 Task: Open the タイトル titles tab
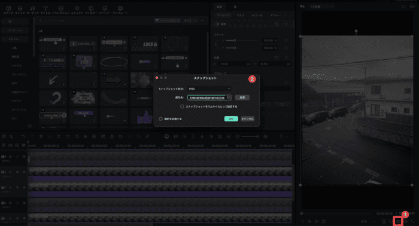[45, 10]
